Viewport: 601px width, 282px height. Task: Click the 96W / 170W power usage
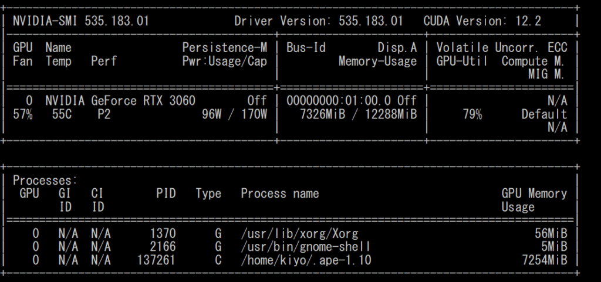(234, 114)
